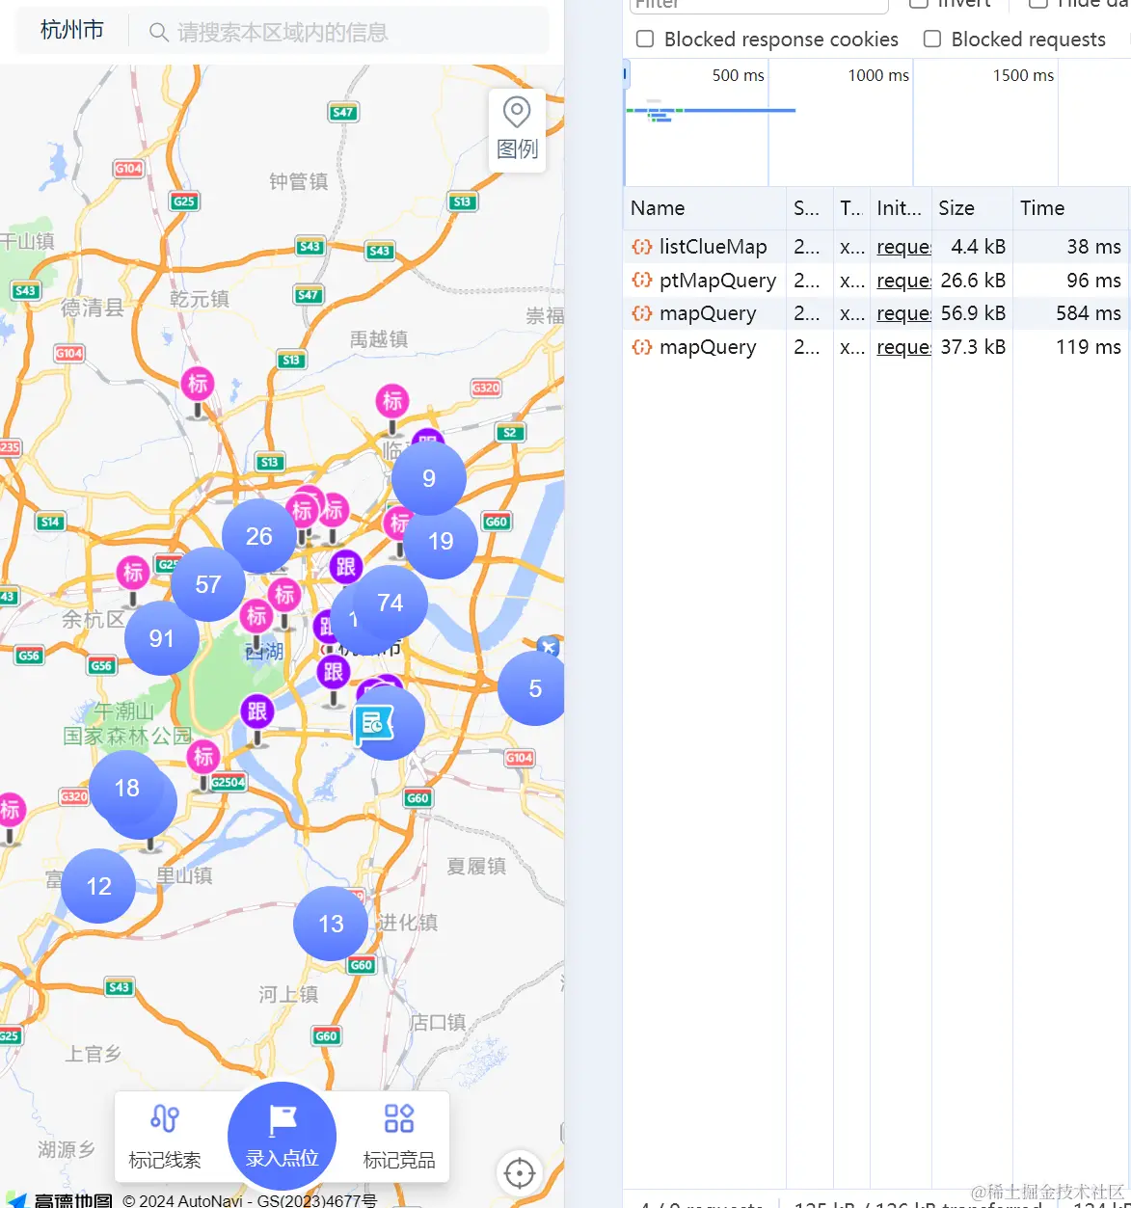Select the 标记竞品 tool
1131x1208 pixels.
coord(397,1138)
